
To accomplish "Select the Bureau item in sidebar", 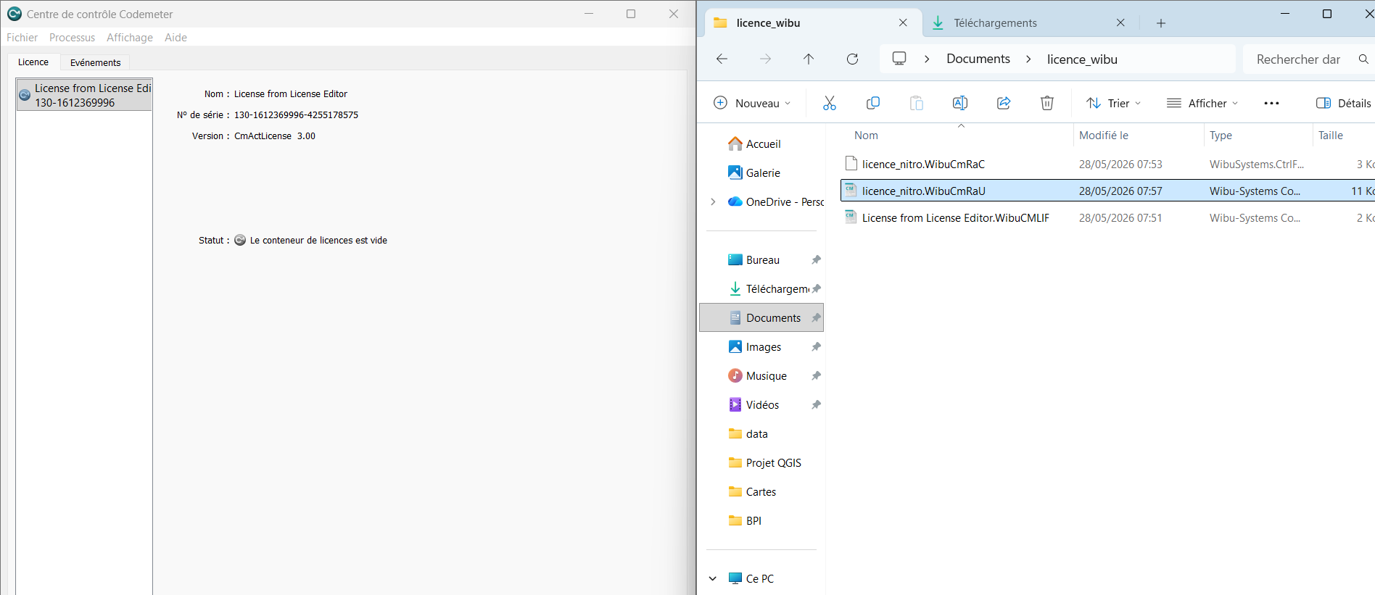I will coord(762,259).
